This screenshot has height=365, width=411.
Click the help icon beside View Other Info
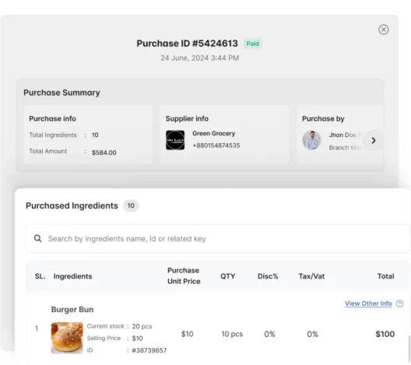[400, 304]
